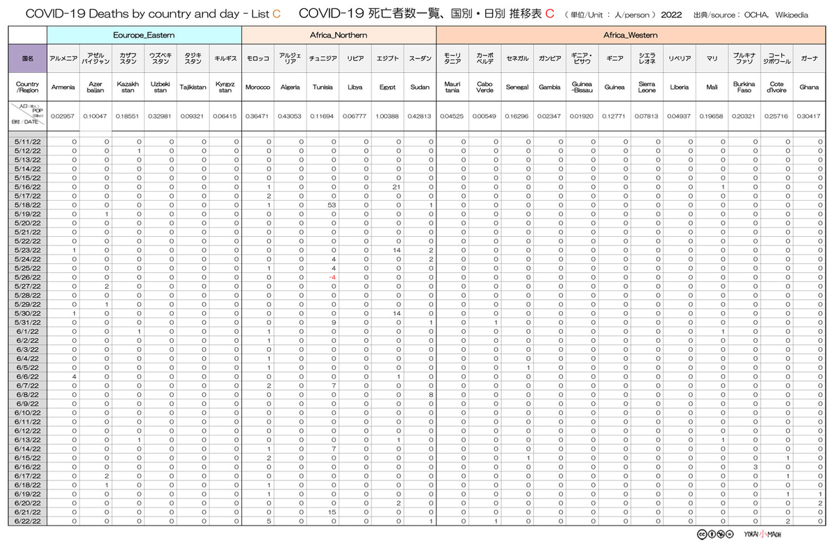This screenshot has width=834, height=545.
Task: Click the Tunisia column header
Action: (x=322, y=87)
